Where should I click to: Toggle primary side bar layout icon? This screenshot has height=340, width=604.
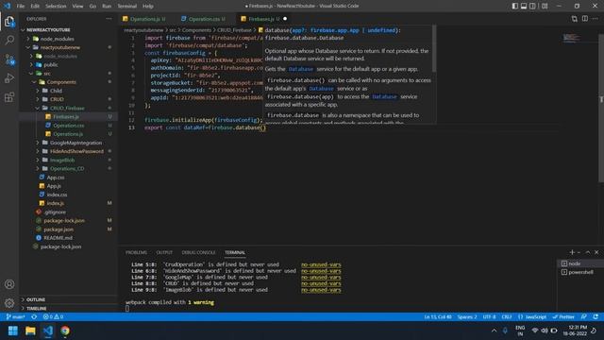point(515,6)
